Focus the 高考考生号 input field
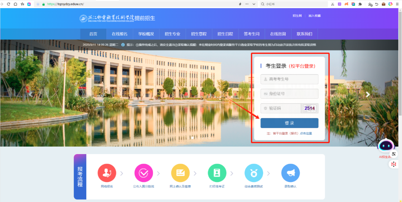Viewport: 402px width, 202px height. (289, 79)
